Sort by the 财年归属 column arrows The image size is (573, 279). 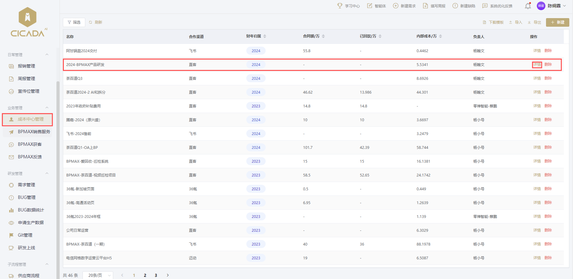tap(265, 36)
